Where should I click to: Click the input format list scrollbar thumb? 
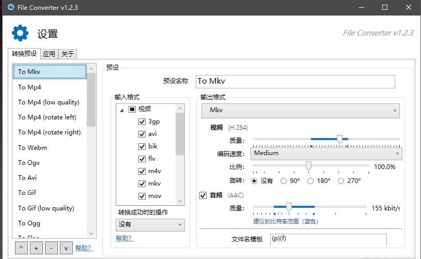(180, 134)
